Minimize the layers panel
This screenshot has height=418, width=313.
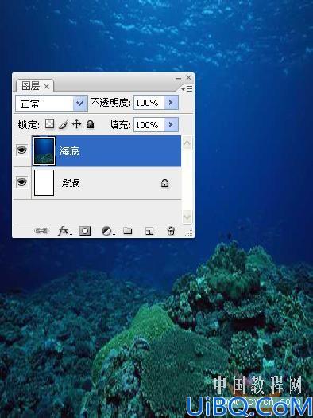point(178,78)
